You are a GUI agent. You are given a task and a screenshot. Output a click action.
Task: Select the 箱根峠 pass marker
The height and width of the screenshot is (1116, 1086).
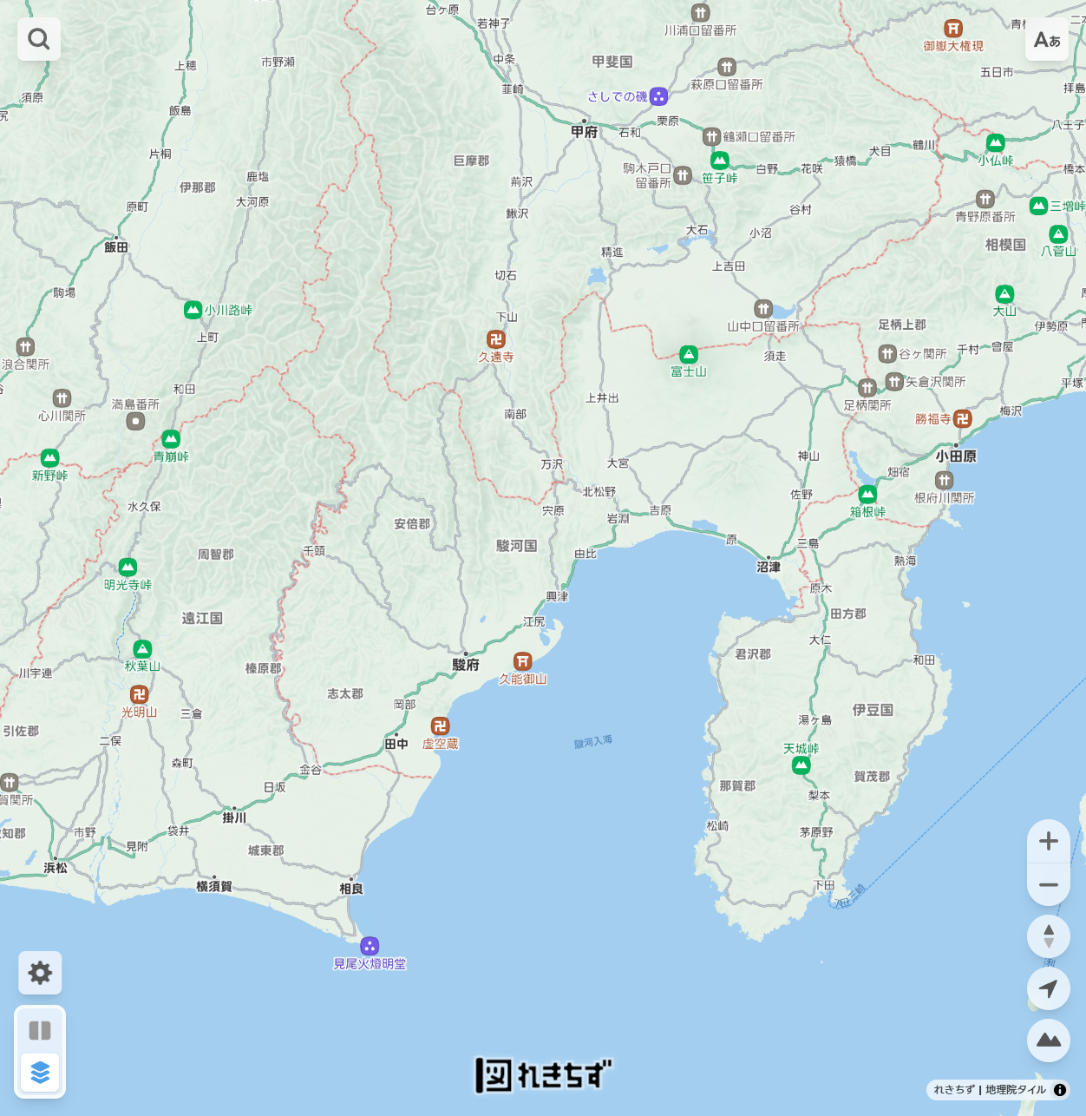[x=867, y=495]
